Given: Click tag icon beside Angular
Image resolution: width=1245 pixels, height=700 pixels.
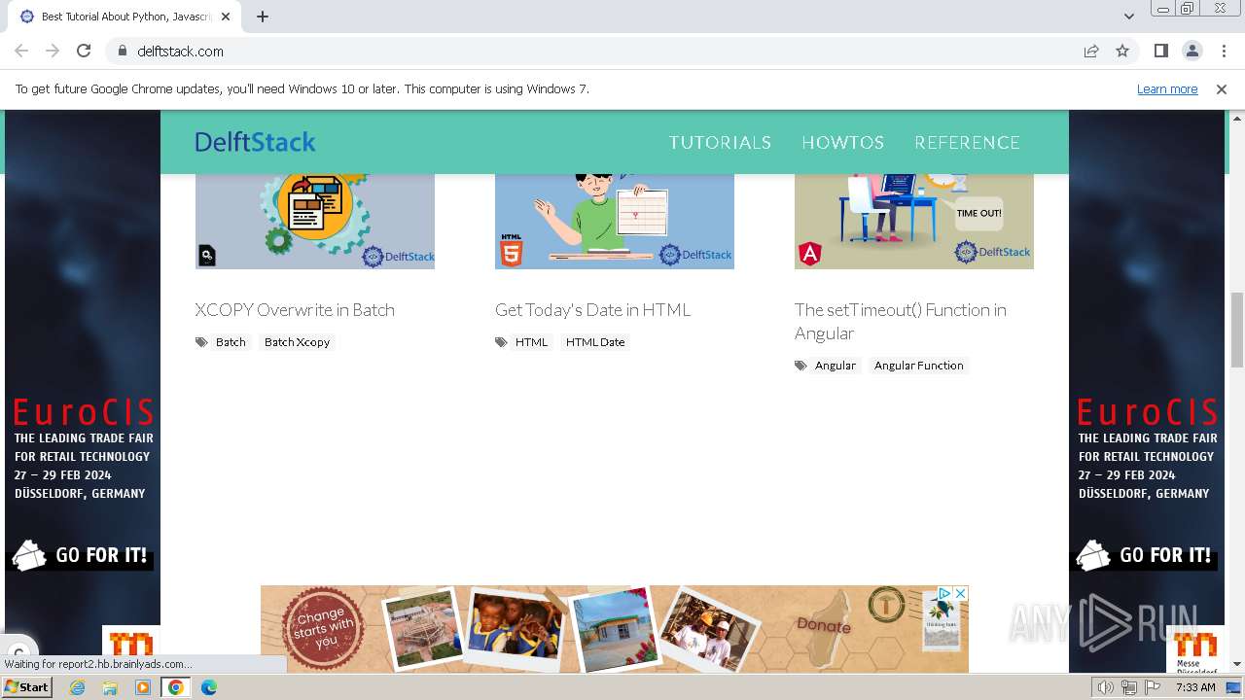Looking at the screenshot, I should (800, 366).
